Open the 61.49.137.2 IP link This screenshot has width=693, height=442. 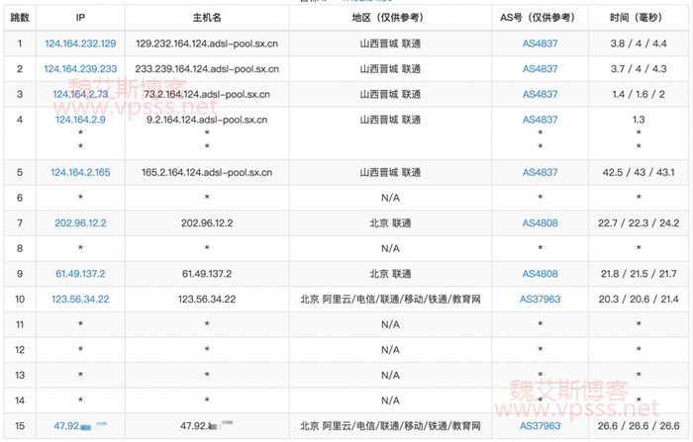(x=80, y=273)
